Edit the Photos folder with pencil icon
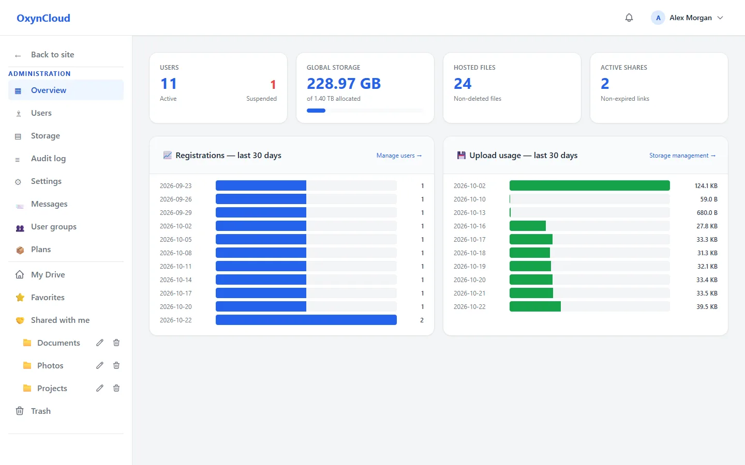The image size is (745, 465). pyautogui.click(x=100, y=365)
